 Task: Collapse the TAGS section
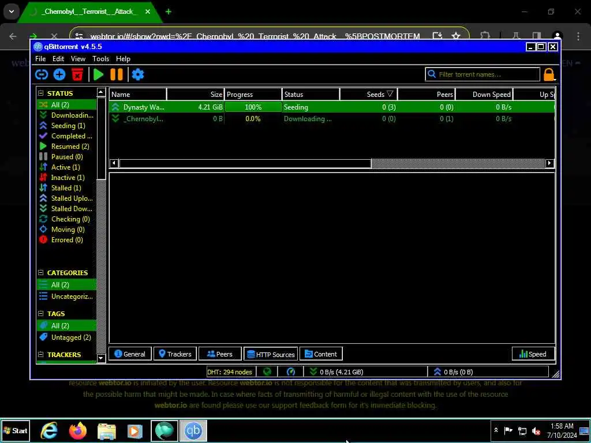tap(41, 313)
